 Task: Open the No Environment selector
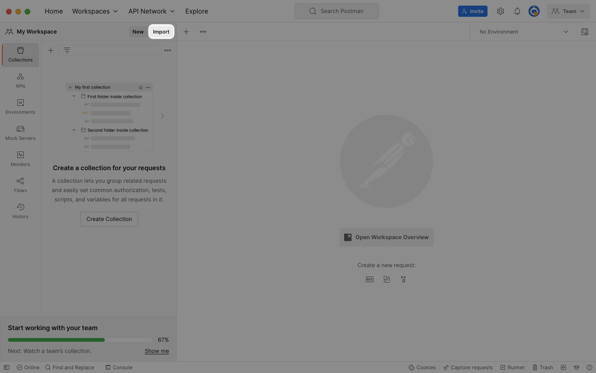[523, 32]
